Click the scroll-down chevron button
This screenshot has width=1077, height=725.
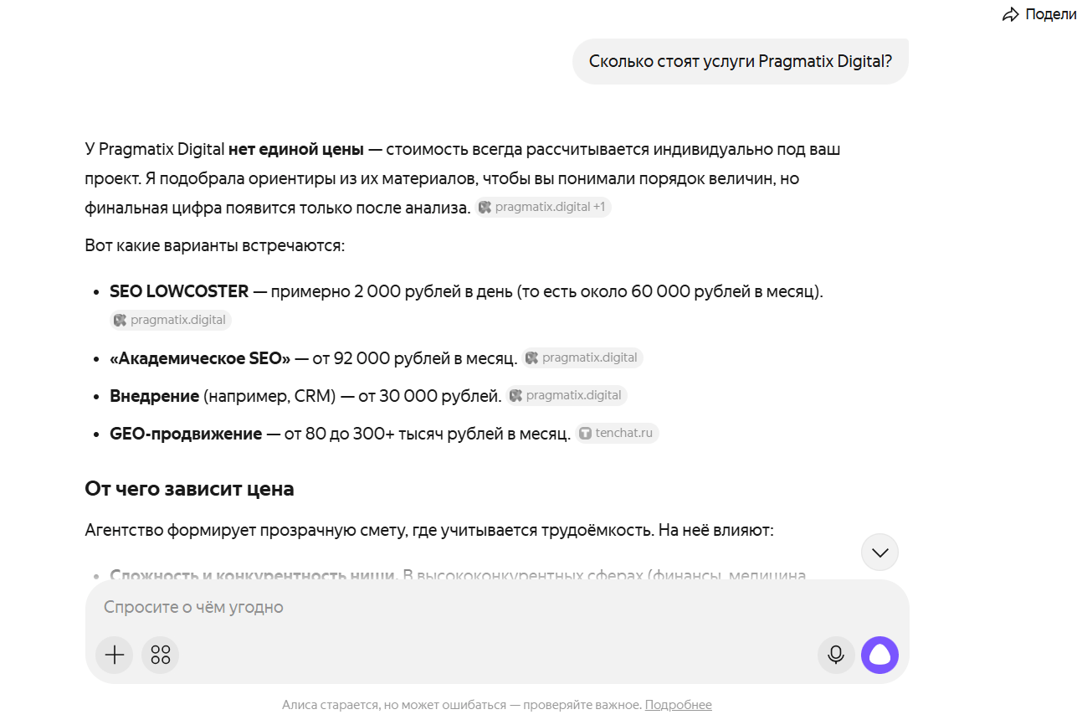[x=880, y=553]
